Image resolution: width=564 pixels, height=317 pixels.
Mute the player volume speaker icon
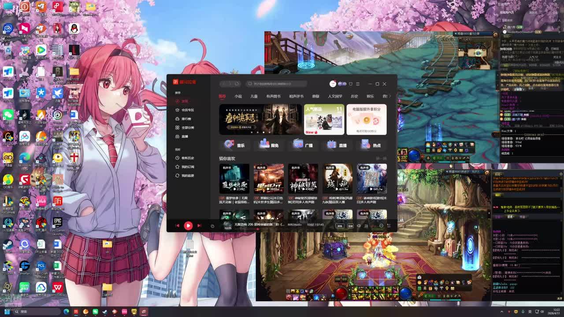tap(359, 226)
